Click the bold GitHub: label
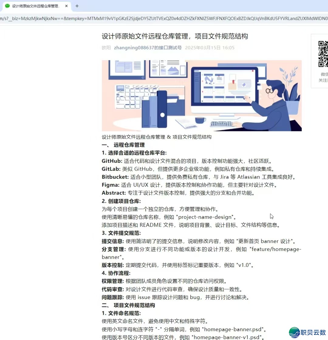Image resolution: width=328 pixels, height=340 pixels. [112, 161]
